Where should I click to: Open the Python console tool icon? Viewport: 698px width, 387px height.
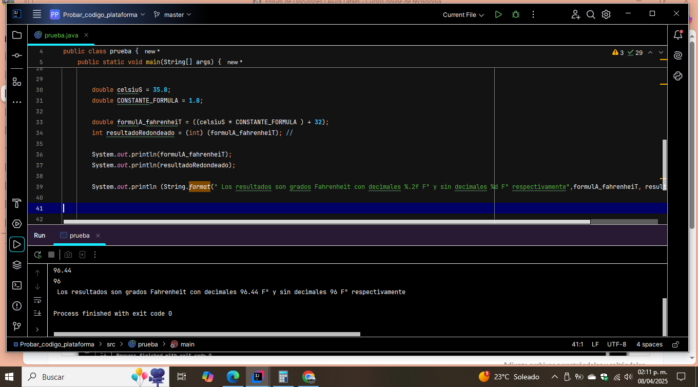[x=678, y=76]
